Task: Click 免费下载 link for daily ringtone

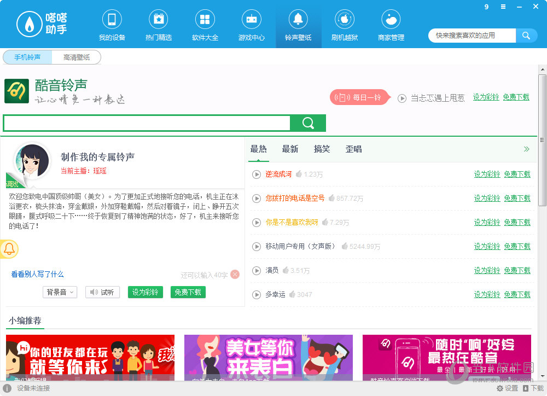Action: click(x=516, y=97)
